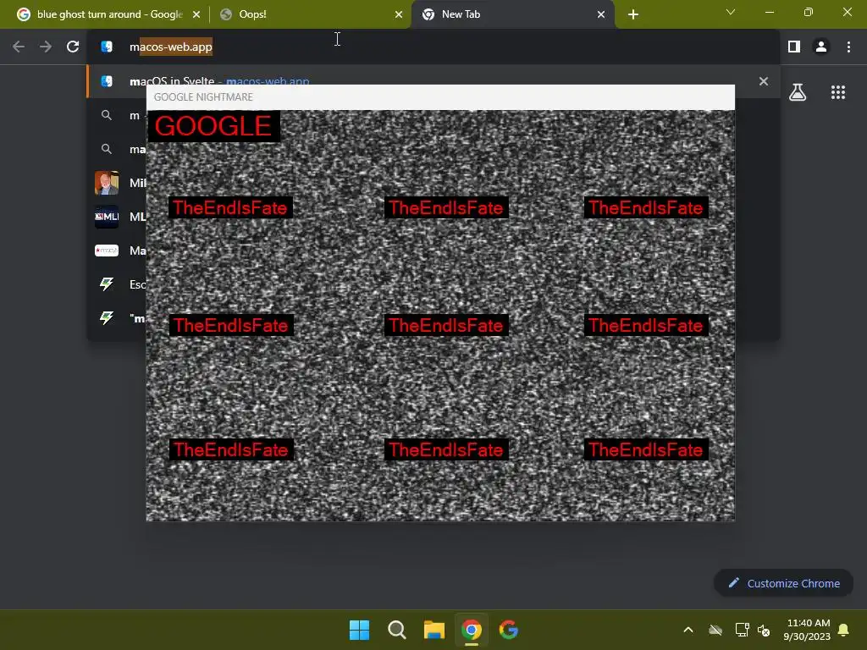Open the tab search dropdown arrow
Image resolution: width=867 pixels, height=650 pixels.
(x=731, y=12)
